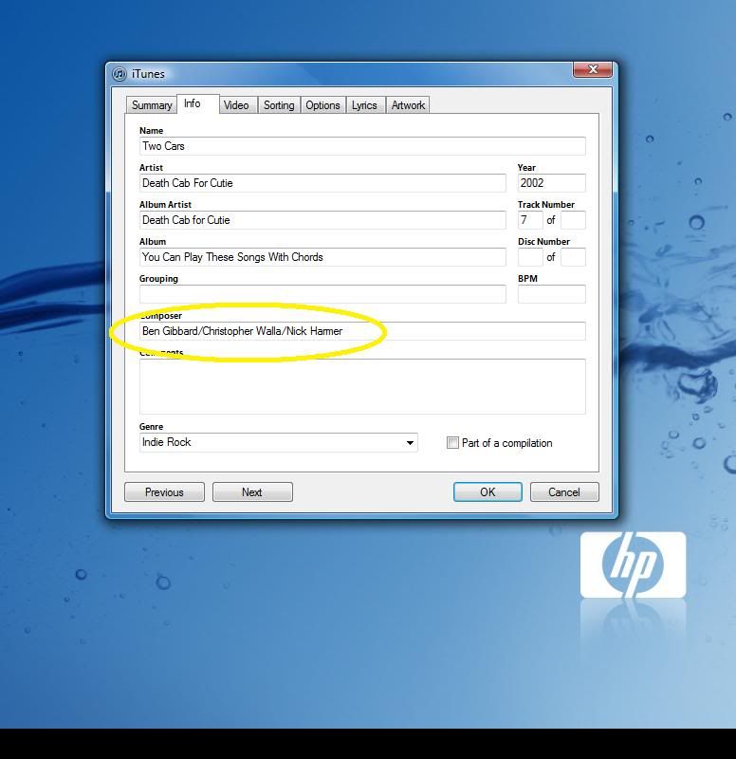Enable the Part of a compilation checkbox
The height and width of the screenshot is (759, 736).
pos(452,443)
